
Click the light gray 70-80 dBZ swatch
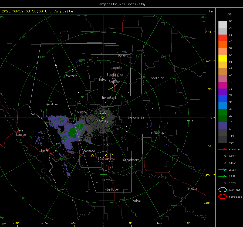point(222,25)
